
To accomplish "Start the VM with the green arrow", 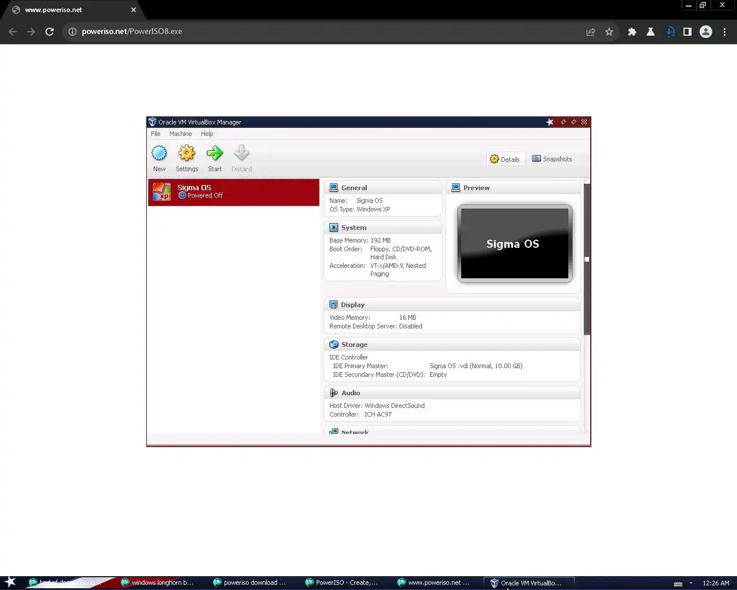I will pyautogui.click(x=215, y=153).
